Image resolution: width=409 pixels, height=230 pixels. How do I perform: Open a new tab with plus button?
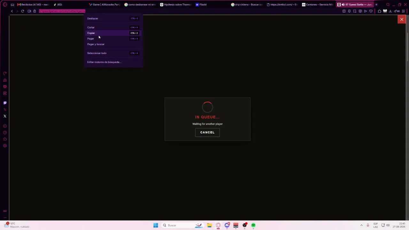pyautogui.click(x=376, y=4)
